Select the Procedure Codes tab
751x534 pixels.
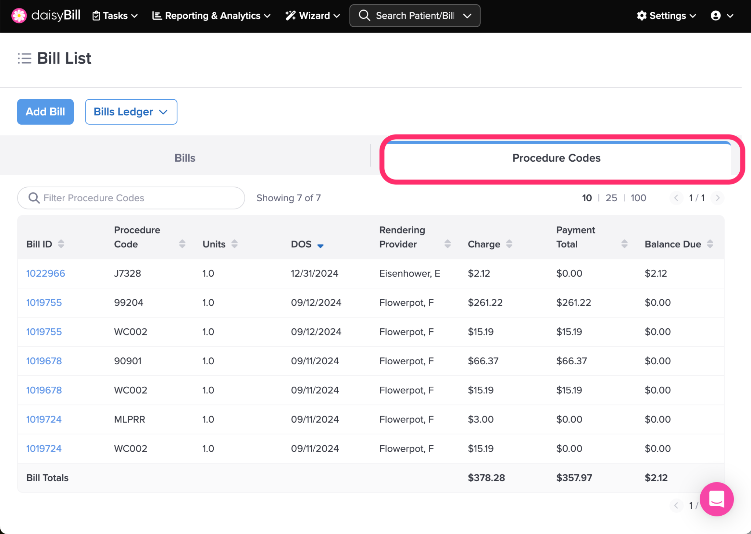click(556, 158)
